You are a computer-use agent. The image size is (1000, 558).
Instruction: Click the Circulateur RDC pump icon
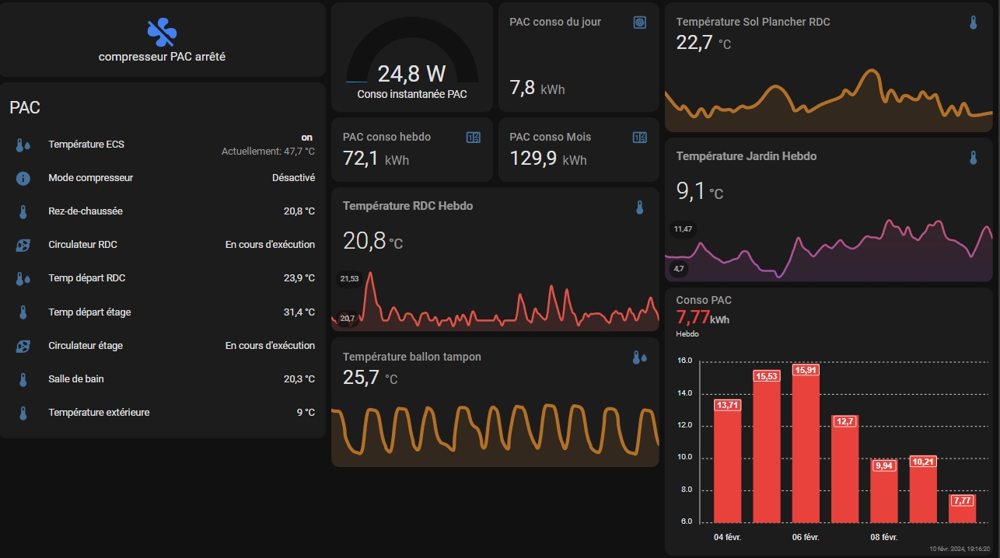coord(23,245)
